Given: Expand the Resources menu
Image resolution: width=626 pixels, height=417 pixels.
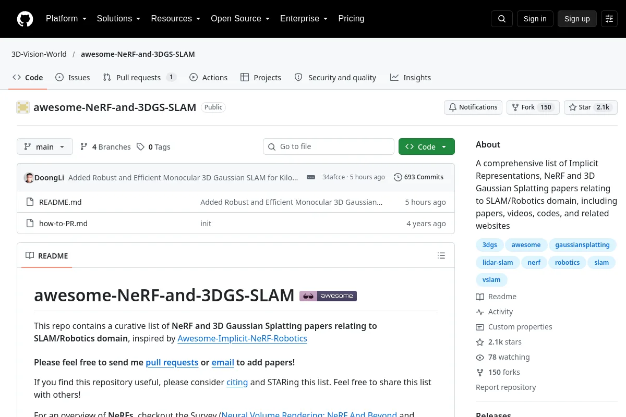Looking at the screenshot, I should pyautogui.click(x=176, y=19).
